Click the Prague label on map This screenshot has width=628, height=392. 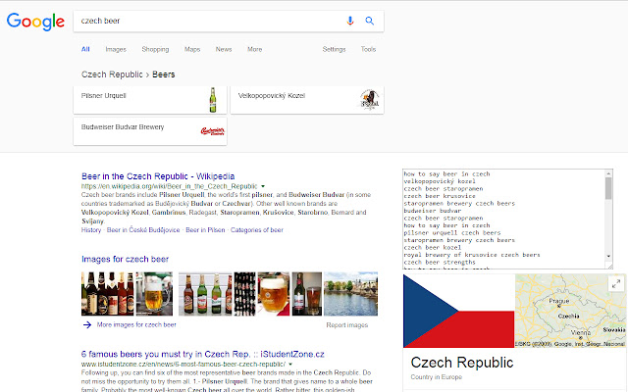(558, 301)
